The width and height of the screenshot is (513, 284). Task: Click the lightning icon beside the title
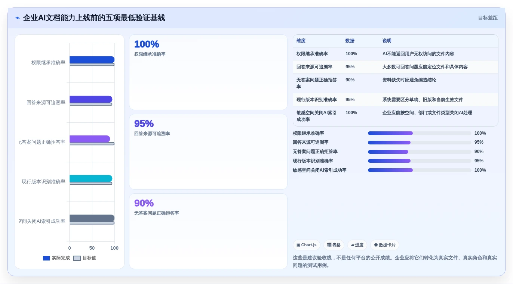18,18
